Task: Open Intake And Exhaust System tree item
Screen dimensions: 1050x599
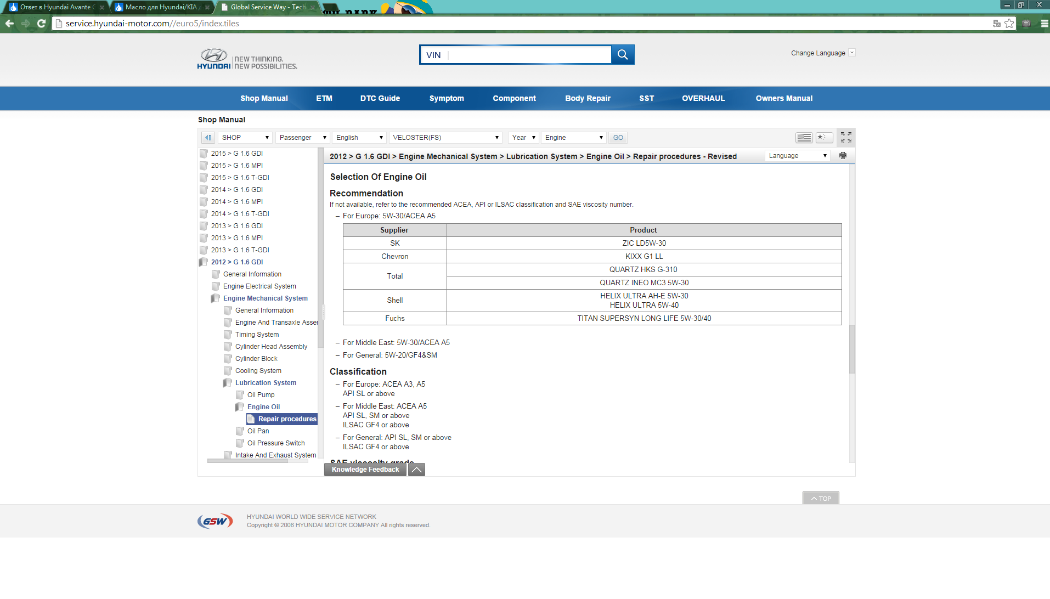Action: pyautogui.click(x=275, y=455)
